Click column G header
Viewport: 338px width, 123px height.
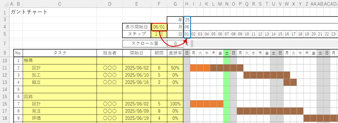(x=175, y=4)
